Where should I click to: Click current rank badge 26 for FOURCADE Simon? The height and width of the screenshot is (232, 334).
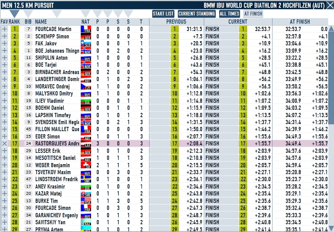[x=243, y=208]
